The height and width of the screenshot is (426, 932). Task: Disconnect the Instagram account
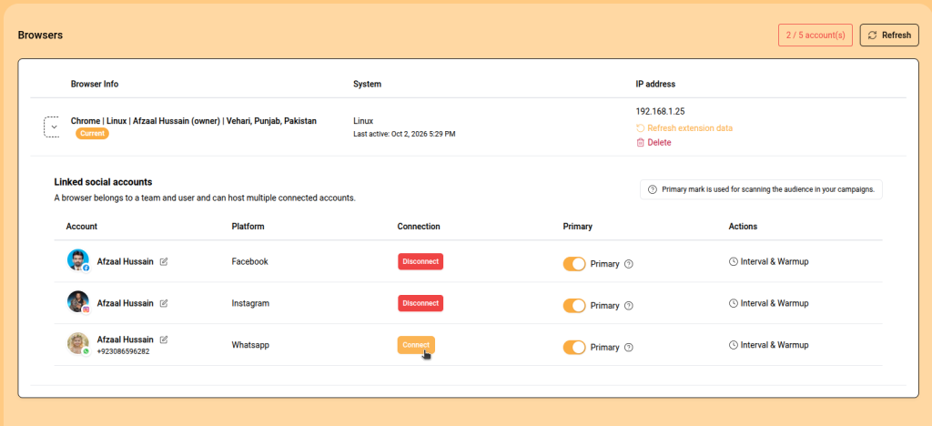(x=420, y=303)
